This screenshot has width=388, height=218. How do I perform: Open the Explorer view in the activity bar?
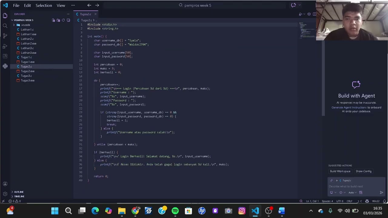coord(5,15)
